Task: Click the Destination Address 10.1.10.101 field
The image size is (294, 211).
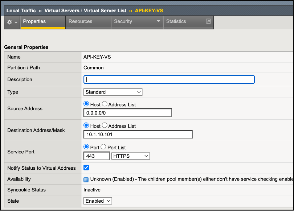Action: tap(138, 135)
